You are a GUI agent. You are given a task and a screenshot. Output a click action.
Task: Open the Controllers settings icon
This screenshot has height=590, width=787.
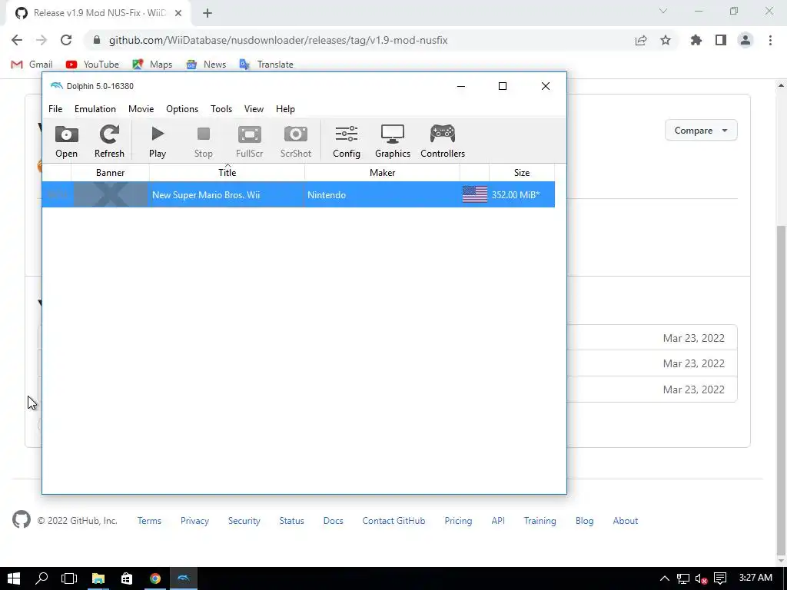(x=443, y=141)
